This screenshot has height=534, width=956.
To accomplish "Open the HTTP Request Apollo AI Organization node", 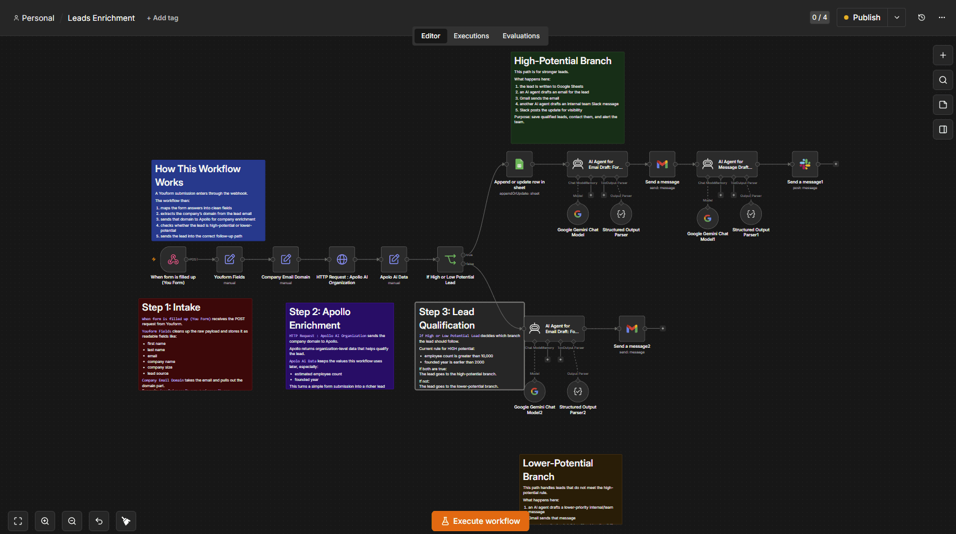I will (x=342, y=259).
